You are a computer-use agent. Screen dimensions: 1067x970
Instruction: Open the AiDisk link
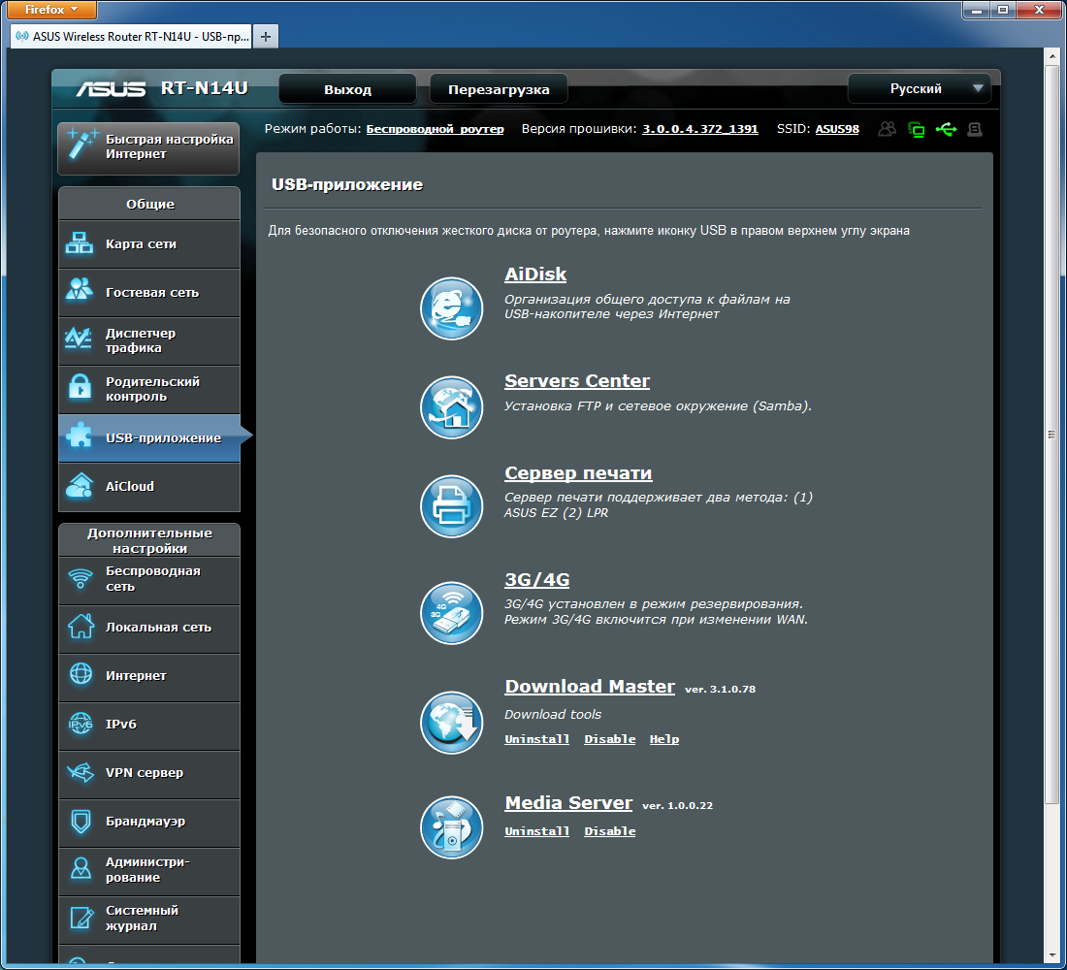[x=535, y=275]
